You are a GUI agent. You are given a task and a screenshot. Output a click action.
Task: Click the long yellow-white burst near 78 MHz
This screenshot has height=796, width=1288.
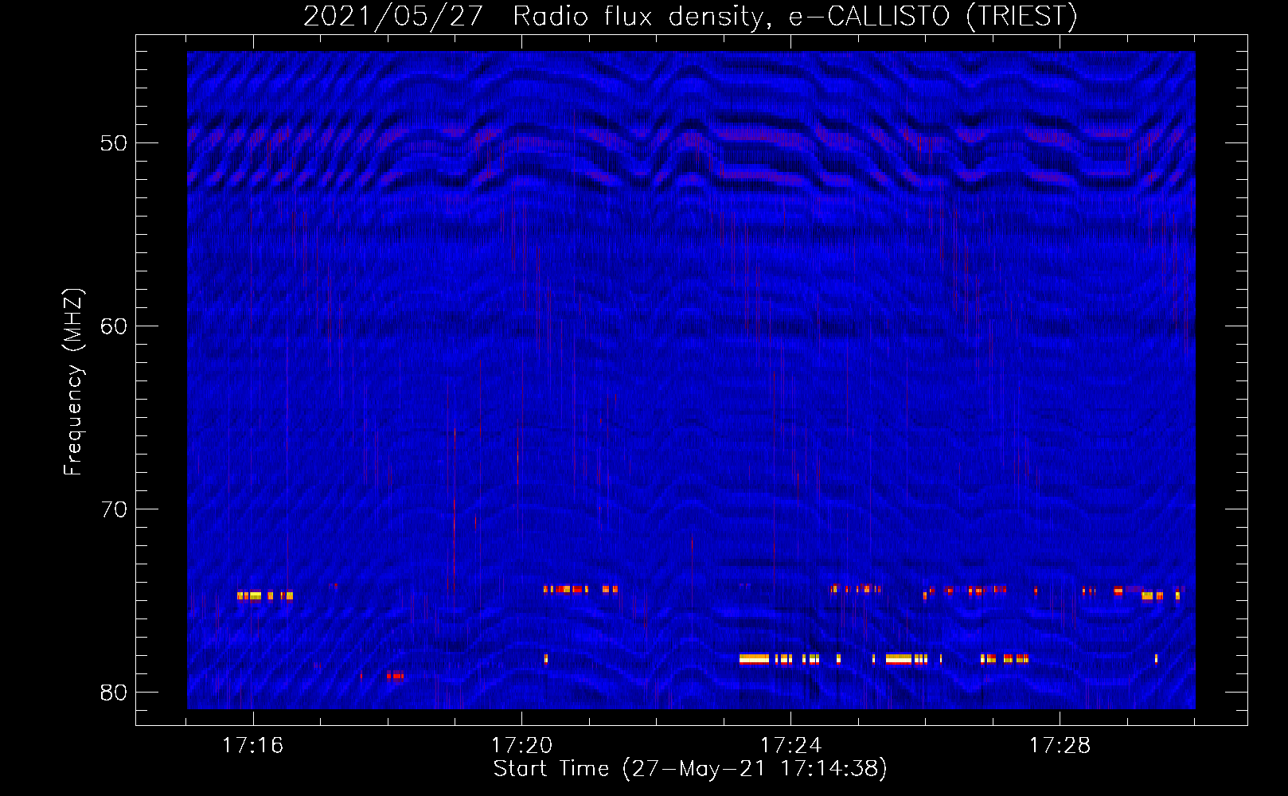754,659
